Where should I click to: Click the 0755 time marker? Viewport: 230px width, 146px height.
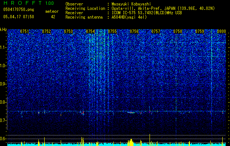point(112,31)
